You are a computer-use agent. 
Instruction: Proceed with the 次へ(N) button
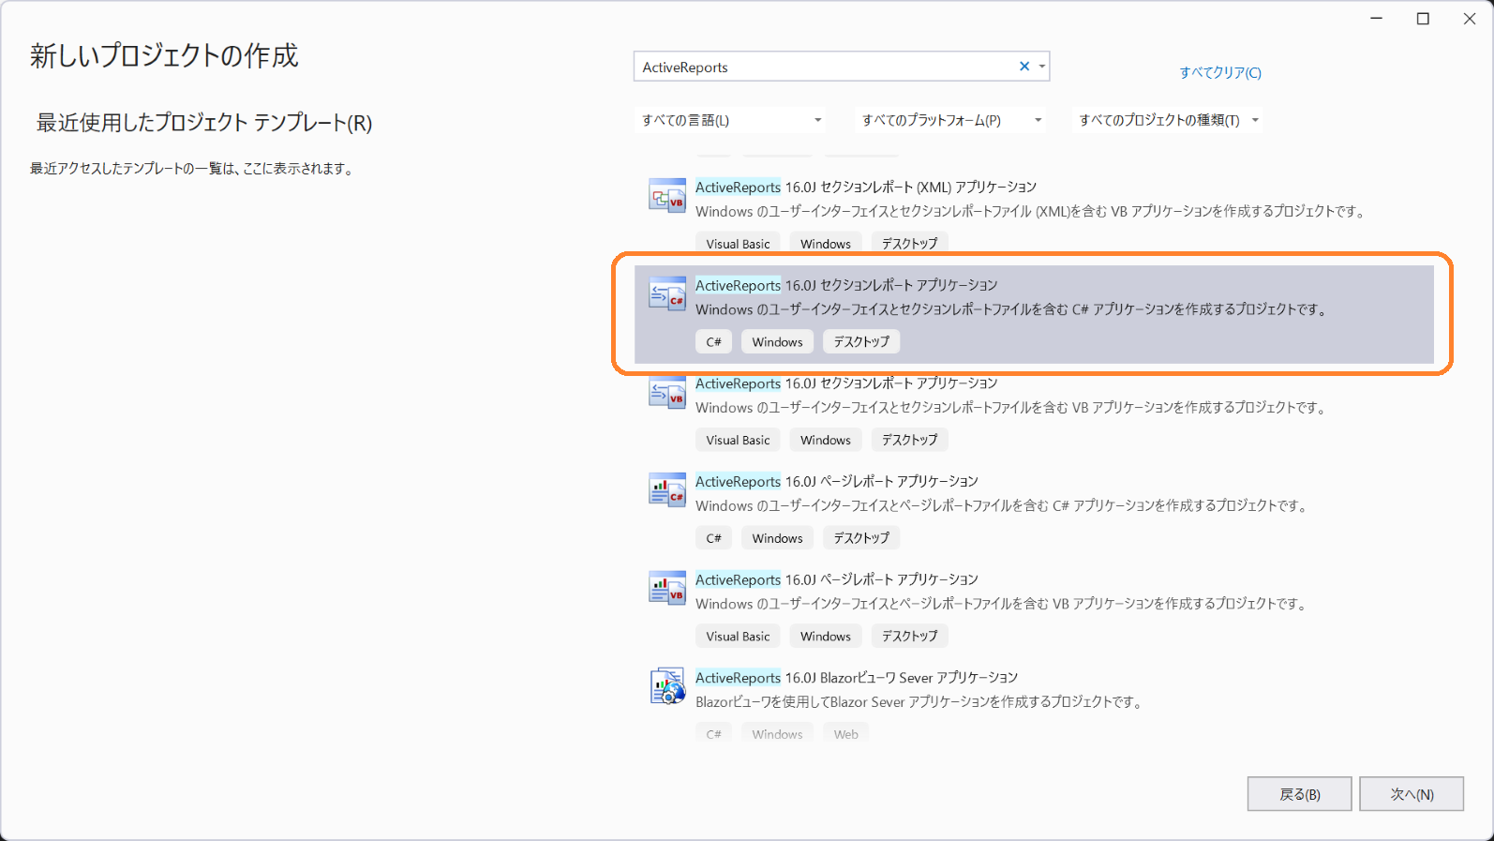[x=1412, y=794]
